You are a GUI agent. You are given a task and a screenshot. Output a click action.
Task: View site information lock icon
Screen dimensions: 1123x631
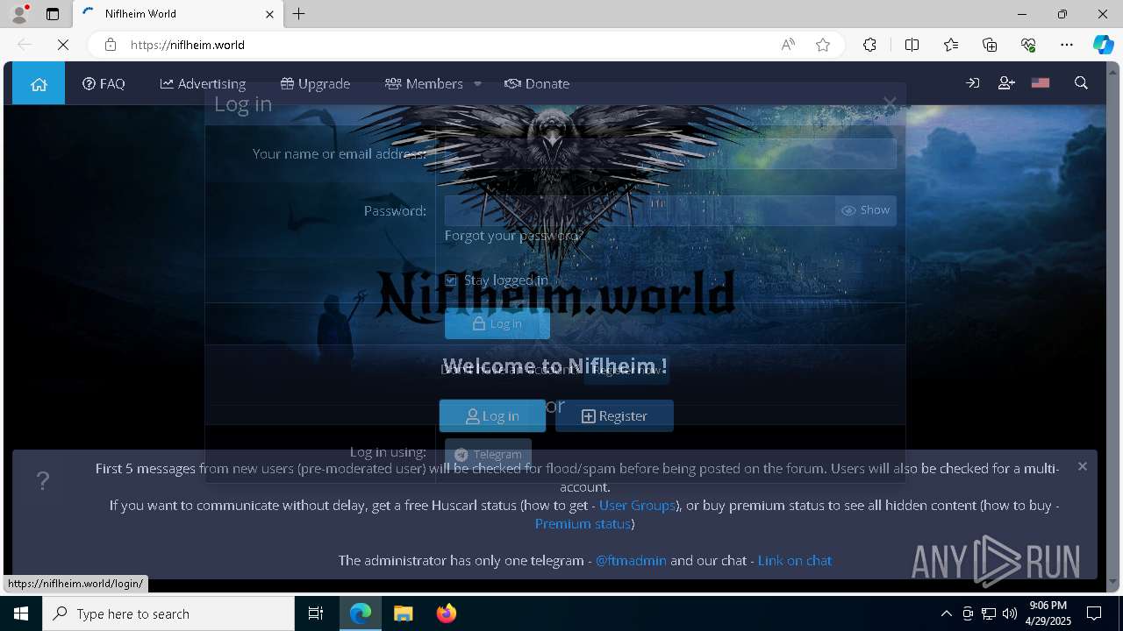point(110,45)
